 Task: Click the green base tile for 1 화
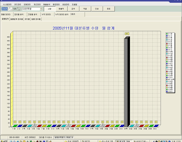click(x=15, y=126)
